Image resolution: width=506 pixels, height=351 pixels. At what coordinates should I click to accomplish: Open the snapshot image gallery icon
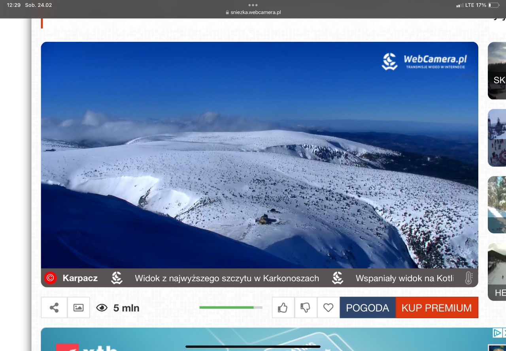click(x=79, y=308)
